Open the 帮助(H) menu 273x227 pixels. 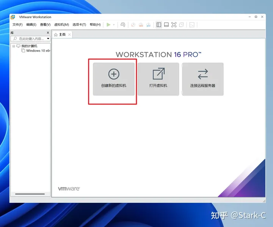pyautogui.click(x=95, y=25)
